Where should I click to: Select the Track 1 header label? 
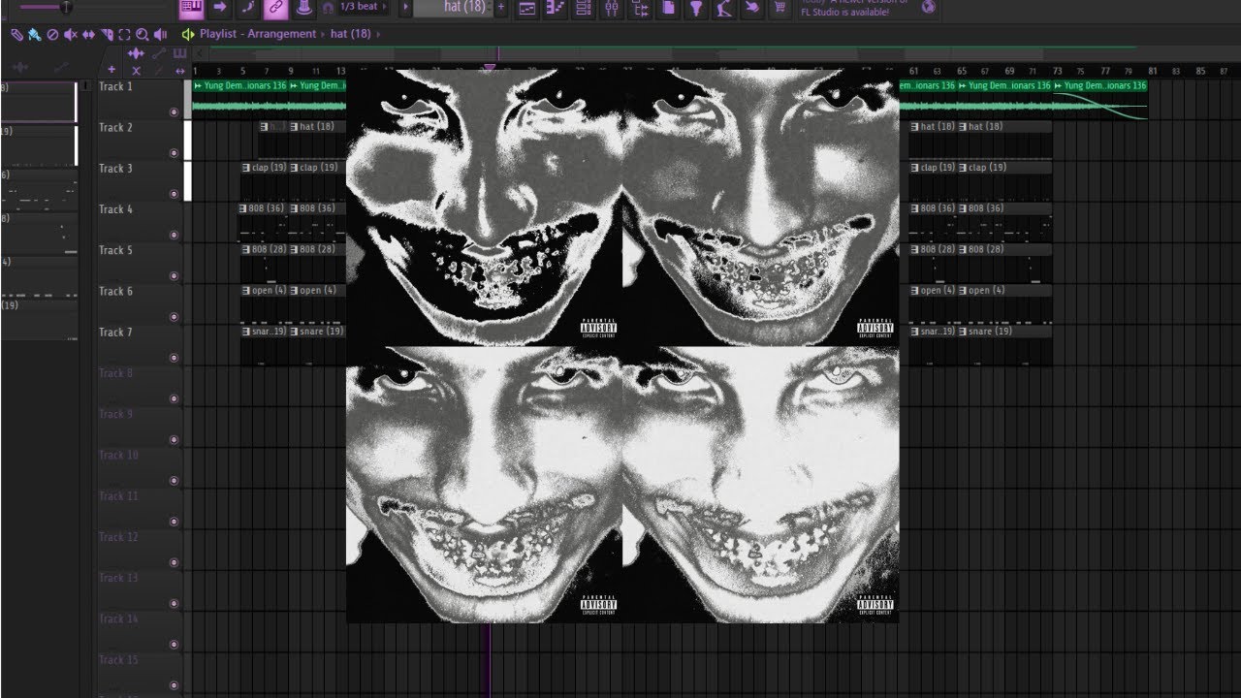click(x=115, y=86)
